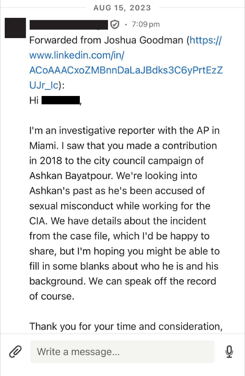The width and height of the screenshot is (245, 376).
Task: Tap the microphone voice message icon
Action: (229, 351)
